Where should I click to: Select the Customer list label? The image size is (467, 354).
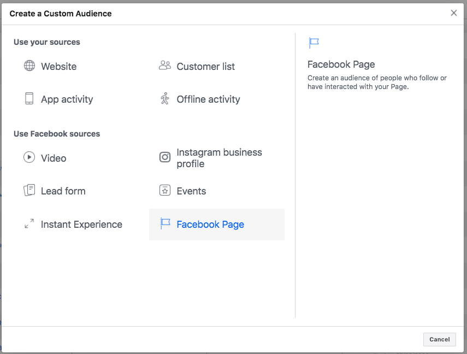click(205, 67)
